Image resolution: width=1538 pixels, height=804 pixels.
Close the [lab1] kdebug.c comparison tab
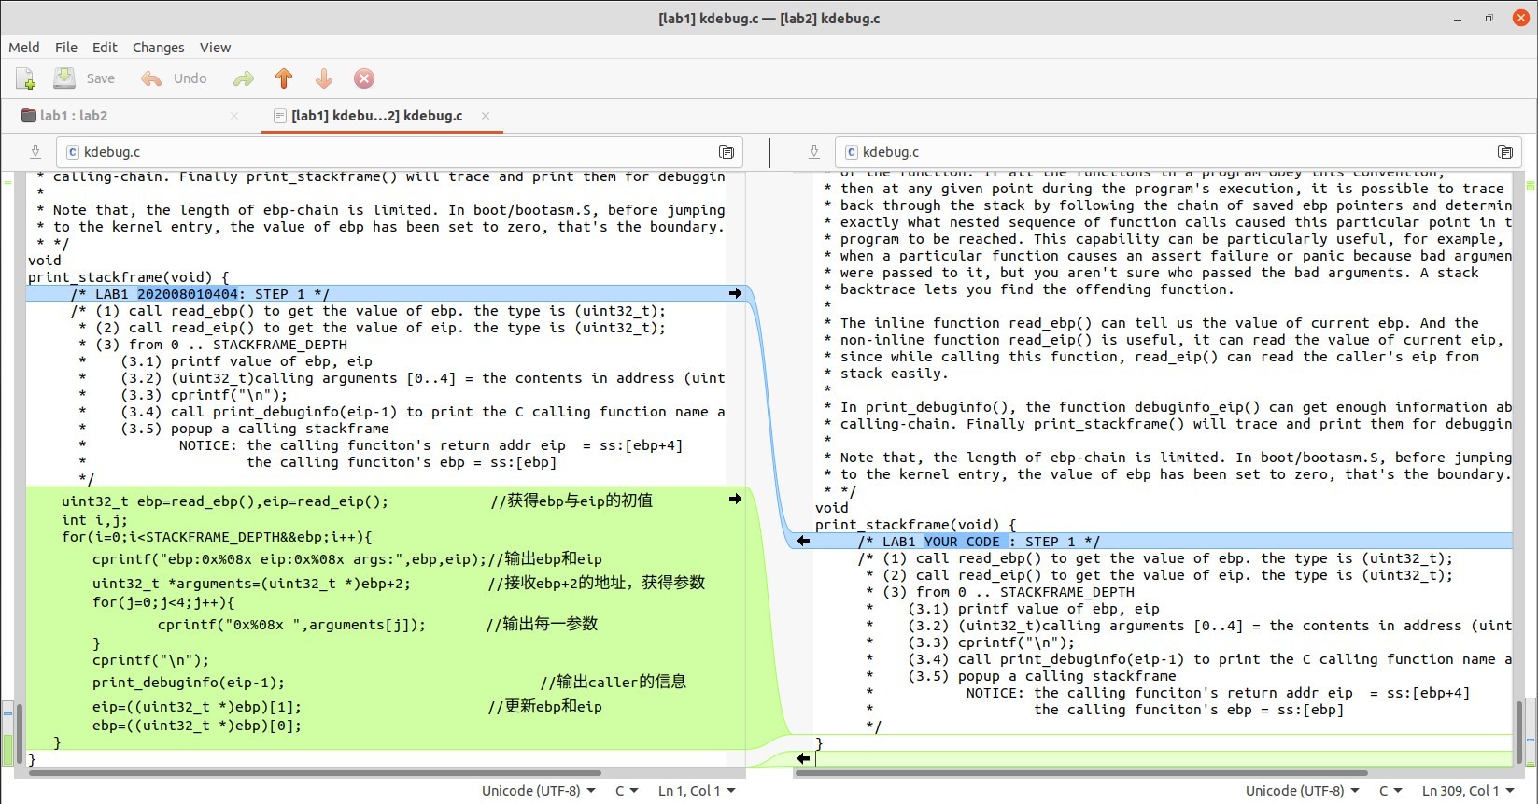(x=486, y=116)
